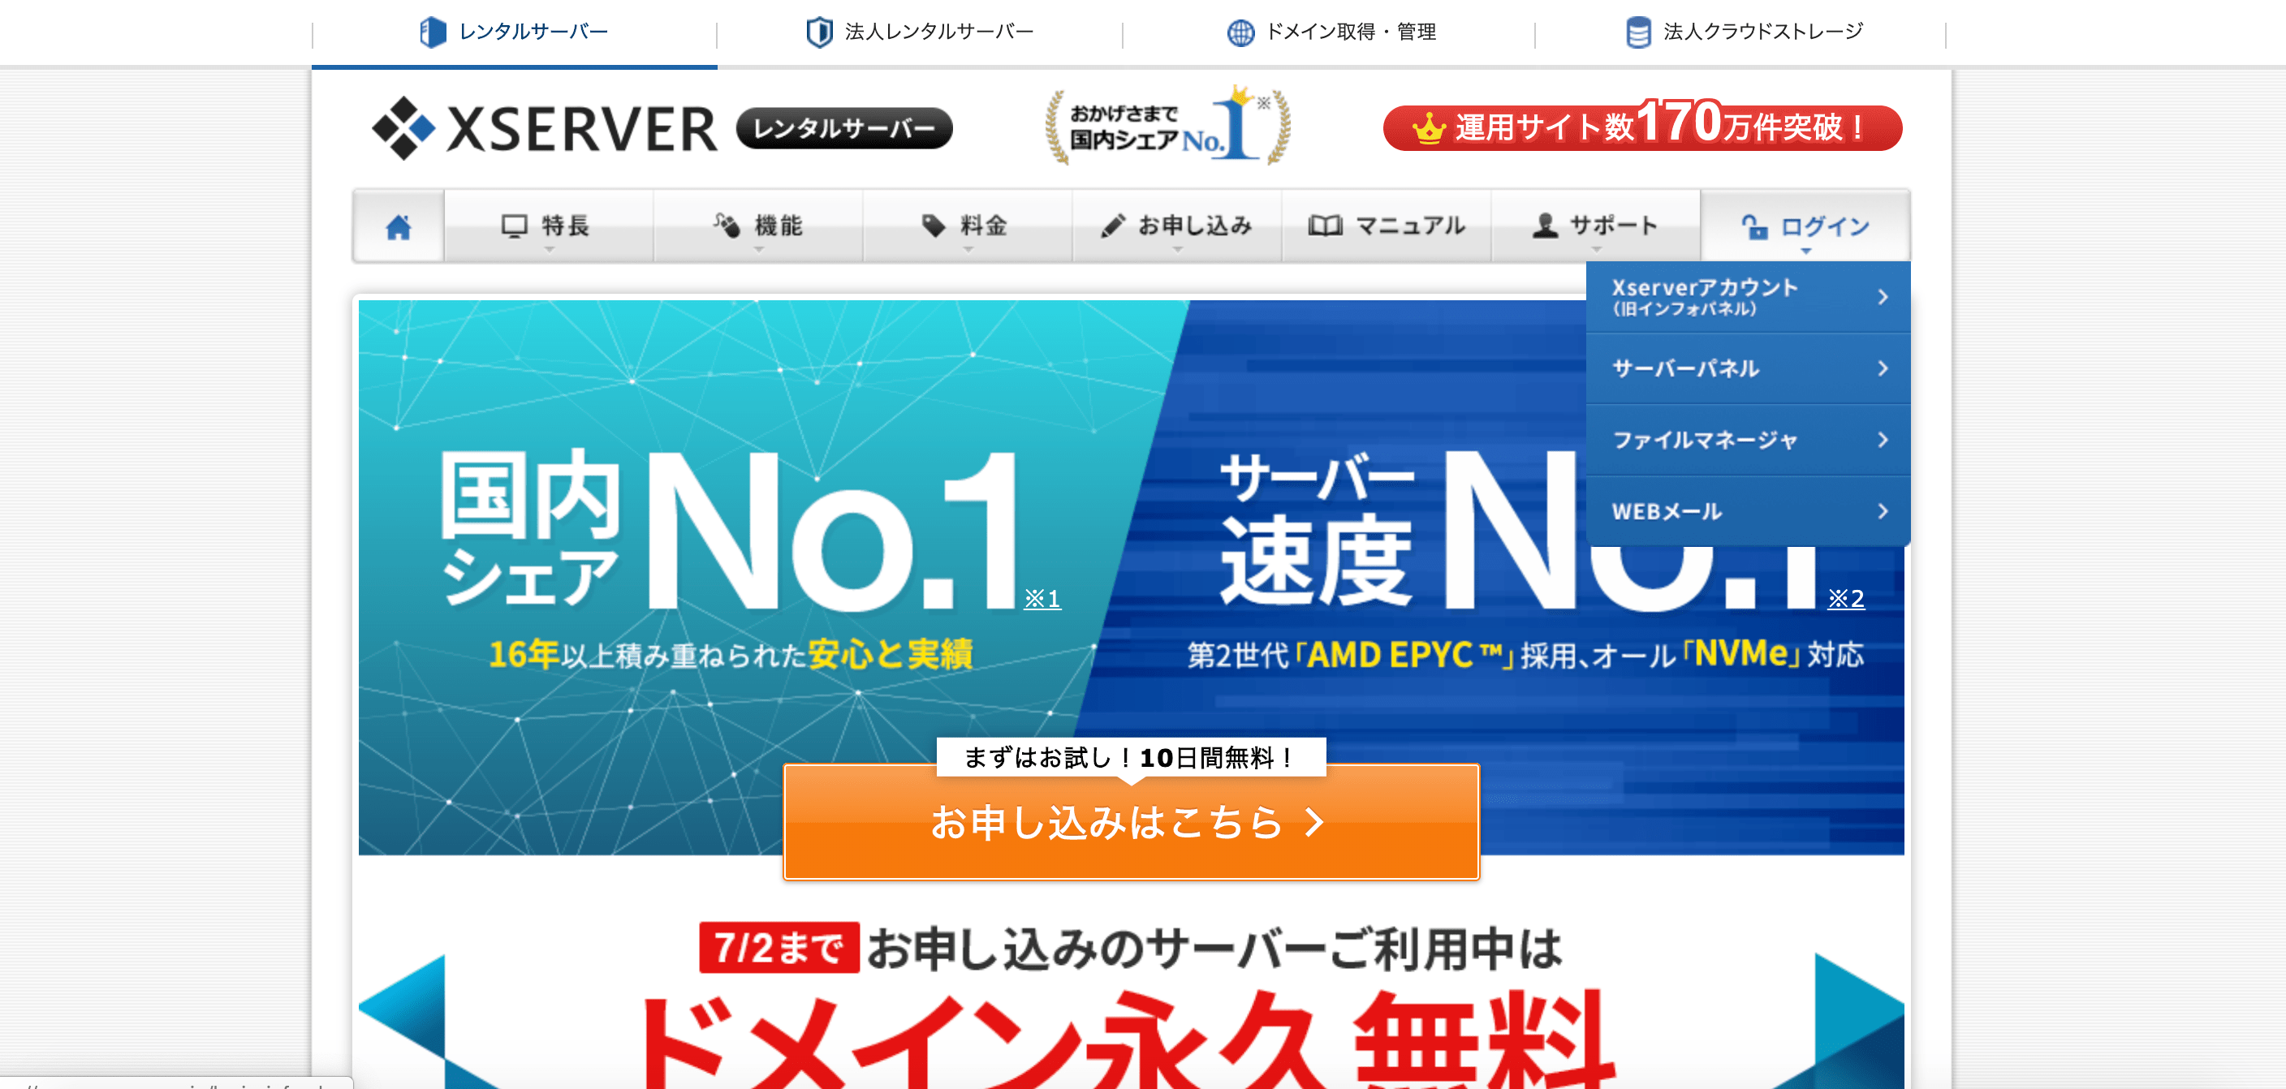Click the mouse icon beside 機能
Screen dimensions: 2286x1089
tap(727, 226)
